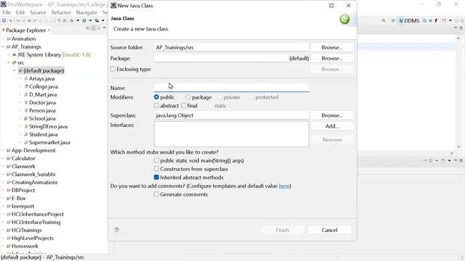The image size is (465, 261).
Task: Click the Open Perspective icon
Action: point(393,21)
